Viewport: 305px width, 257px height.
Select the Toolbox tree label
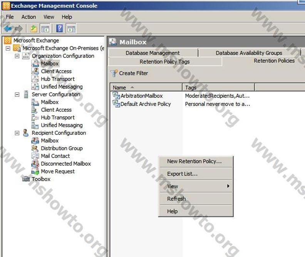[41, 179]
